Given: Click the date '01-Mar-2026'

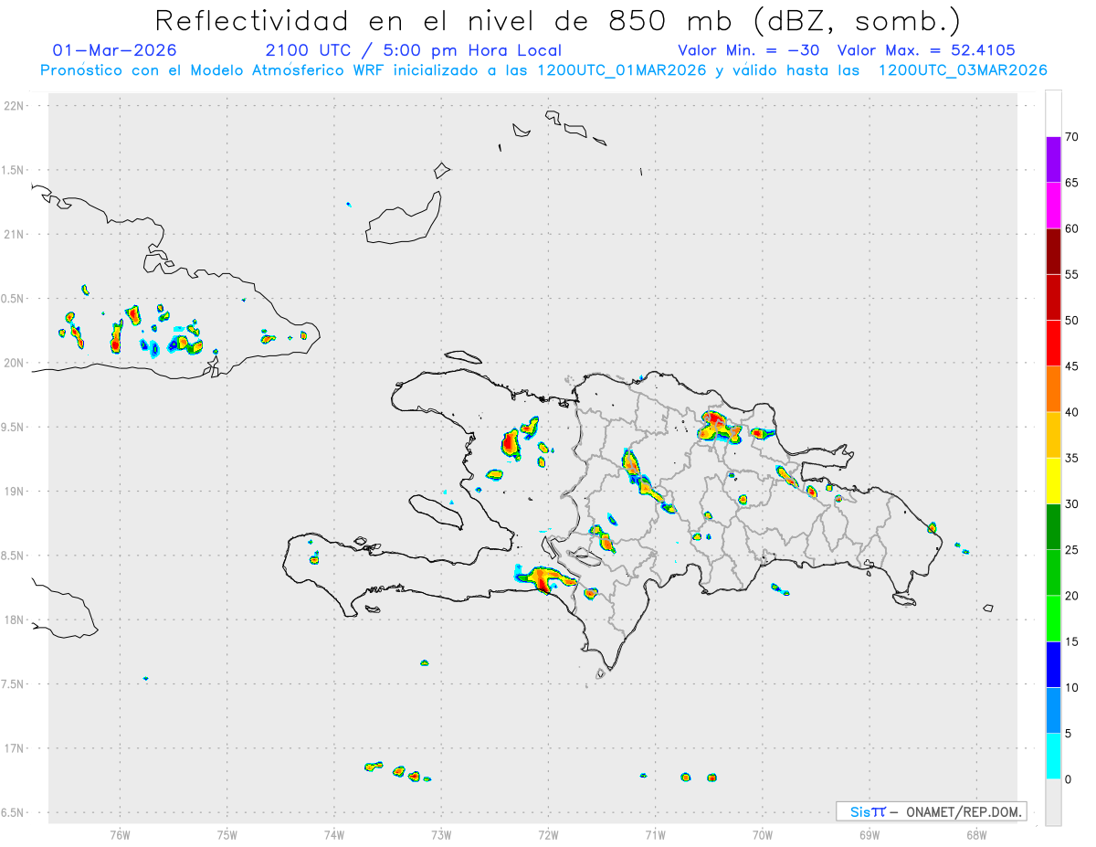Looking at the screenshot, I should [115, 50].
